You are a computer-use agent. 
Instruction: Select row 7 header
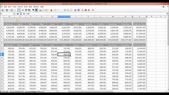(2, 40)
